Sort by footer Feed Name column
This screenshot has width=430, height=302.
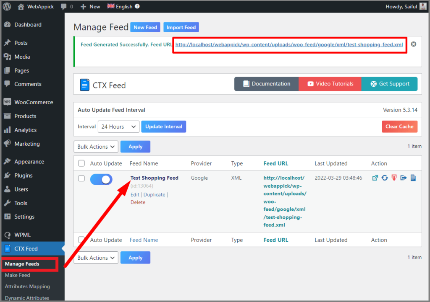tap(144, 240)
